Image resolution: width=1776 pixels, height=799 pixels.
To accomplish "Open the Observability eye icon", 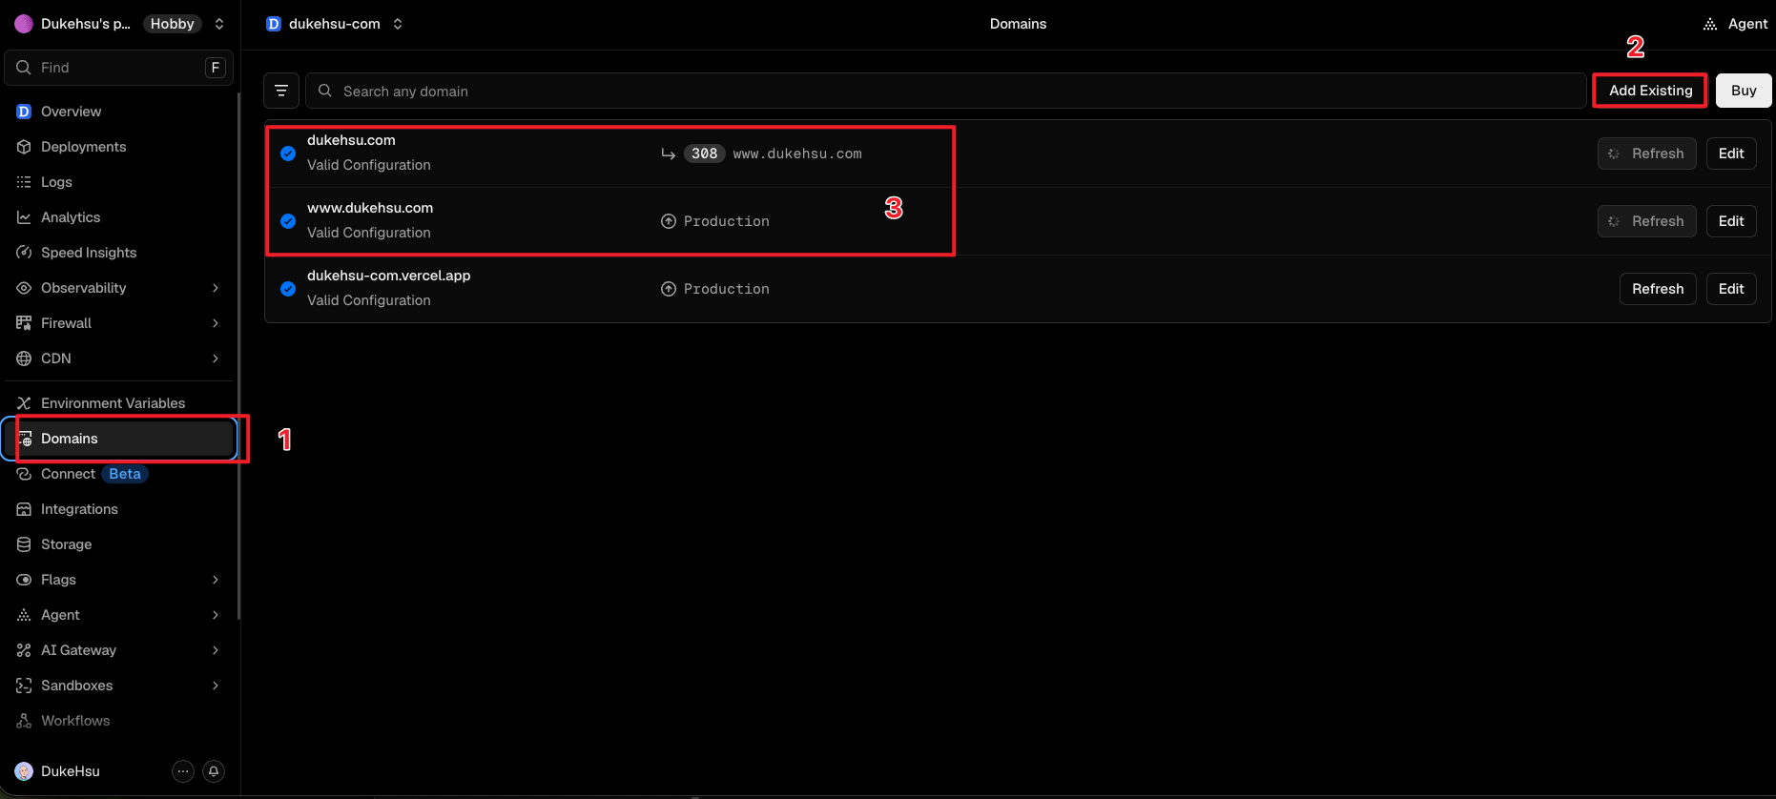I will point(24,288).
